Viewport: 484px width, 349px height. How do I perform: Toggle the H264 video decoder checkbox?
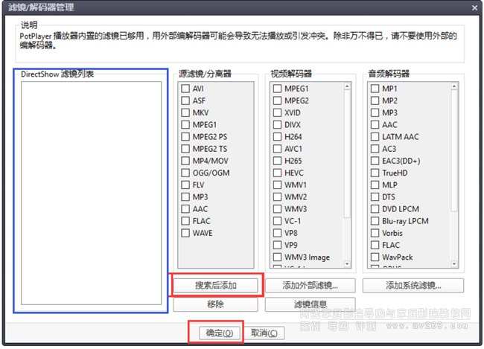(277, 137)
